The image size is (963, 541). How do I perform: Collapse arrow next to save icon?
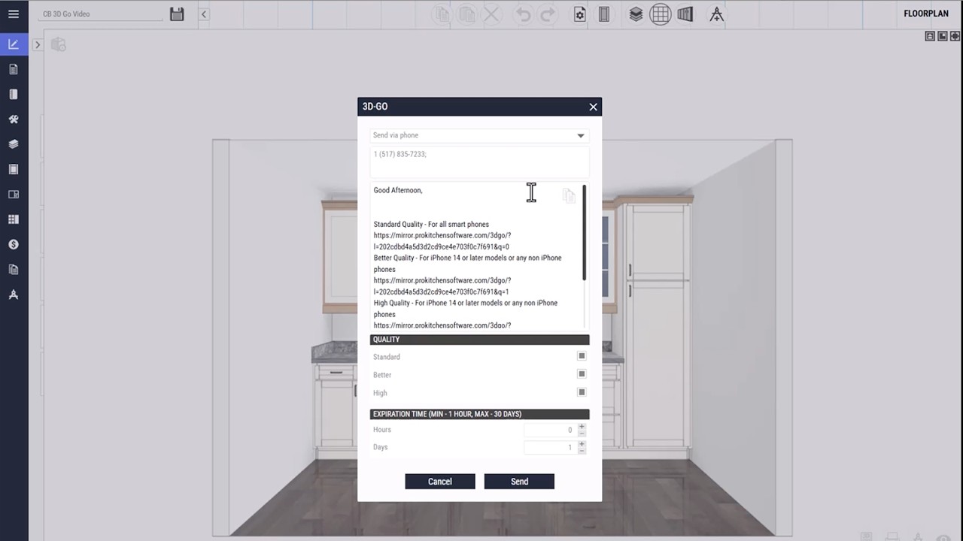point(204,14)
